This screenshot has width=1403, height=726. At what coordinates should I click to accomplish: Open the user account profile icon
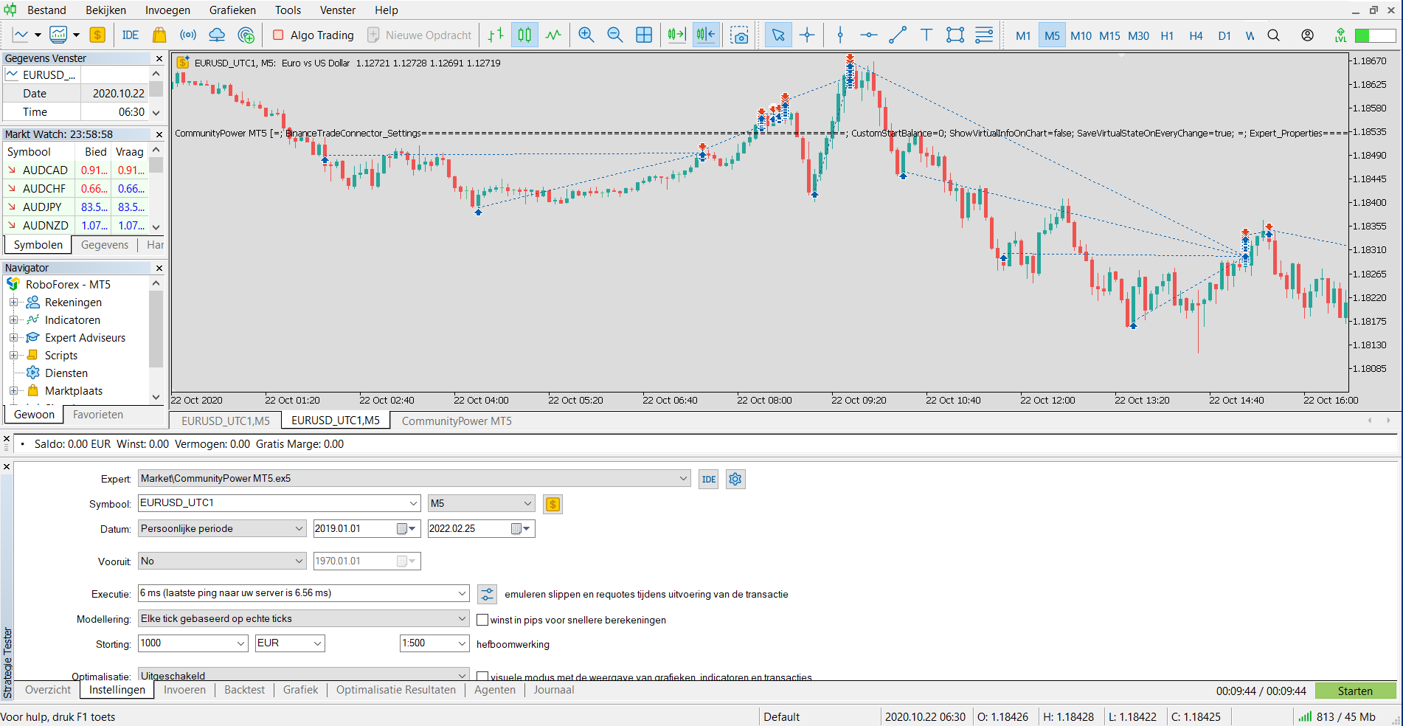[1308, 35]
